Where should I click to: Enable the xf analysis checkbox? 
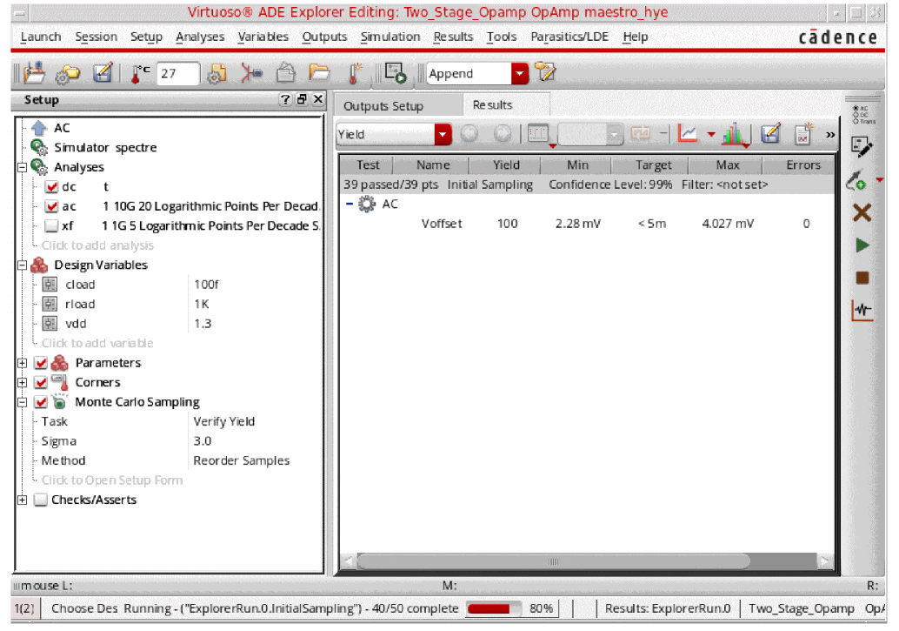point(51,226)
